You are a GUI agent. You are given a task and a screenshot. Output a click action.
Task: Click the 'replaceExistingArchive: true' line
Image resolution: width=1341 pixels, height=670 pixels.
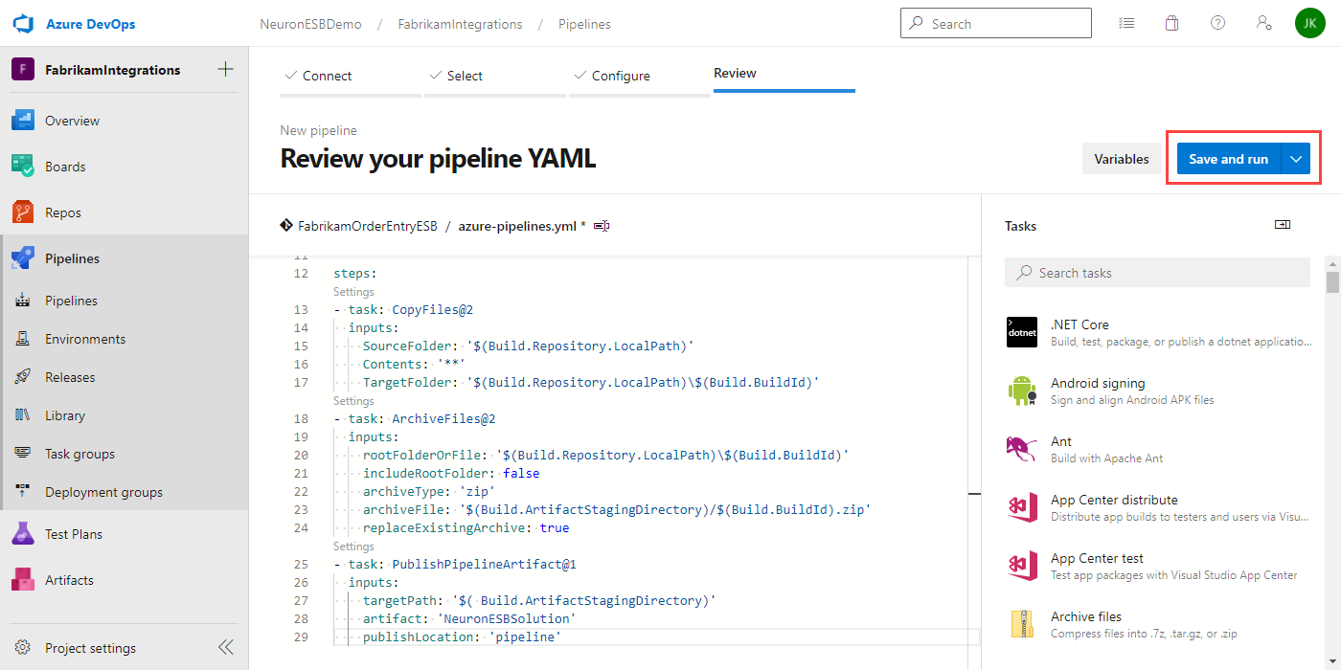pos(466,528)
